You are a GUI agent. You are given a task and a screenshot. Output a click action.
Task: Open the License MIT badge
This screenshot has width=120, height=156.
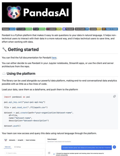[95, 29]
